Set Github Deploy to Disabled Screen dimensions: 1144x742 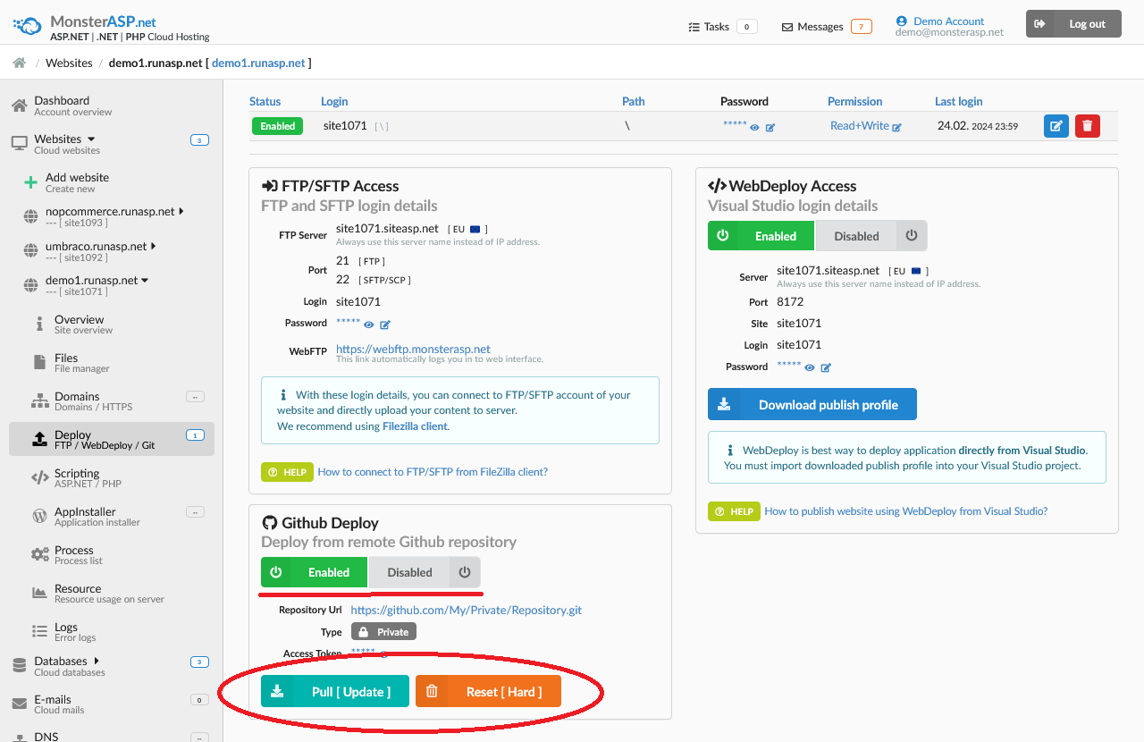click(425, 572)
